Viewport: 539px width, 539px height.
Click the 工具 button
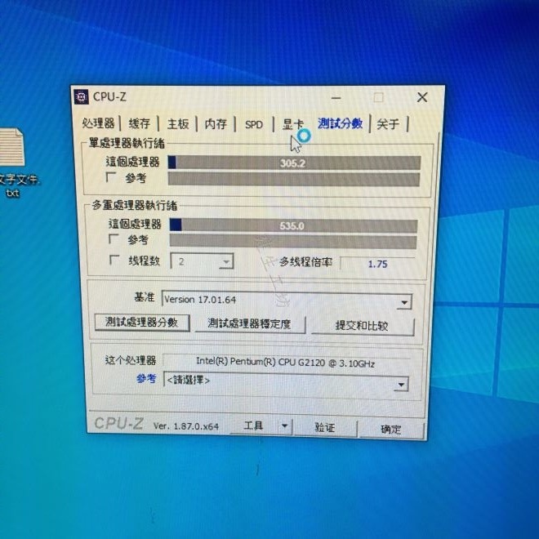pyautogui.click(x=254, y=426)
